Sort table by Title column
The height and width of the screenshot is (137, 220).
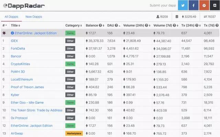pos(15,25)
